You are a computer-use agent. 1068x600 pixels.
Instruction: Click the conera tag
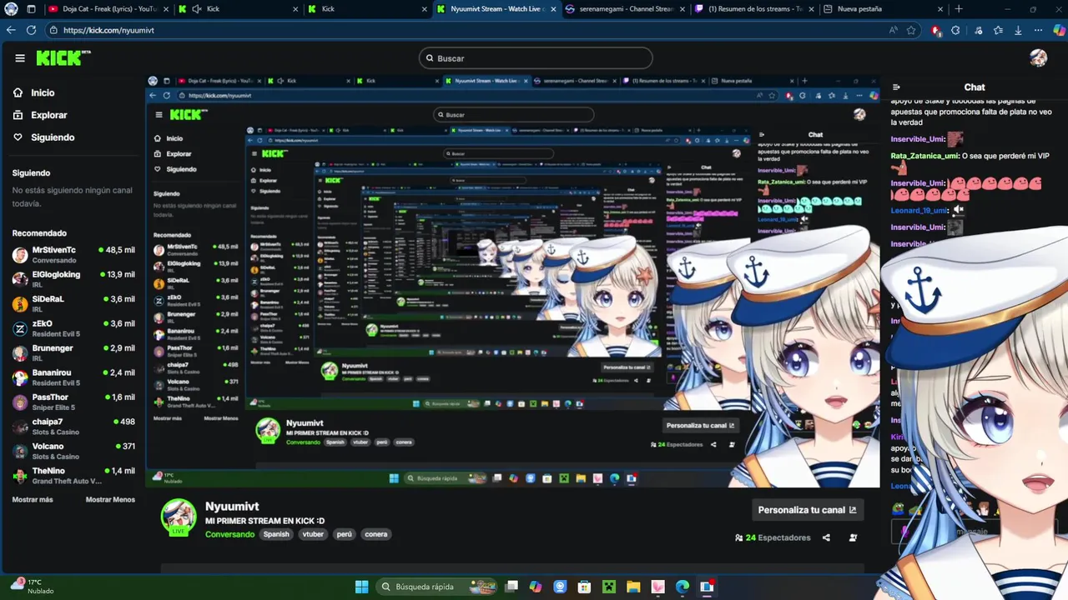[x=376, y=534]
